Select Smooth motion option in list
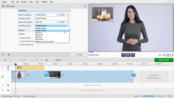Screen dimensions: 174x98 [52, 30]
